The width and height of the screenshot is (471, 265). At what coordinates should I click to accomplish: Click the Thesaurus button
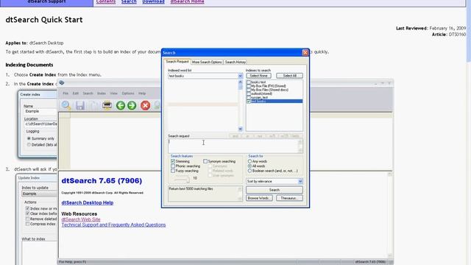[289, 198]
